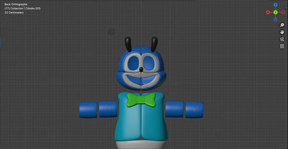
Task: Click the '(77) Collection | Cilindro.005' text
Action: tap(22, 8)
